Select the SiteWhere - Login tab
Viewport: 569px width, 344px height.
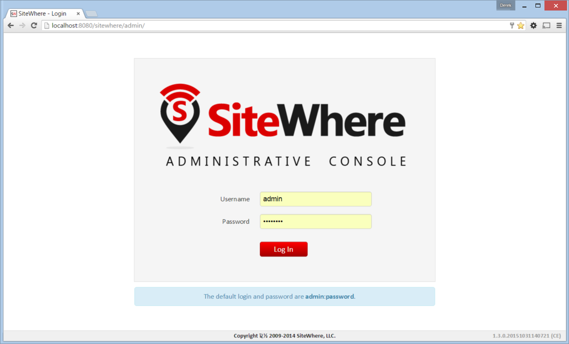pyautogui.click(x=42, y=14)
